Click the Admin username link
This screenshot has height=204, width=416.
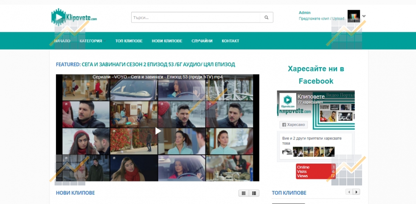[304, 13]
